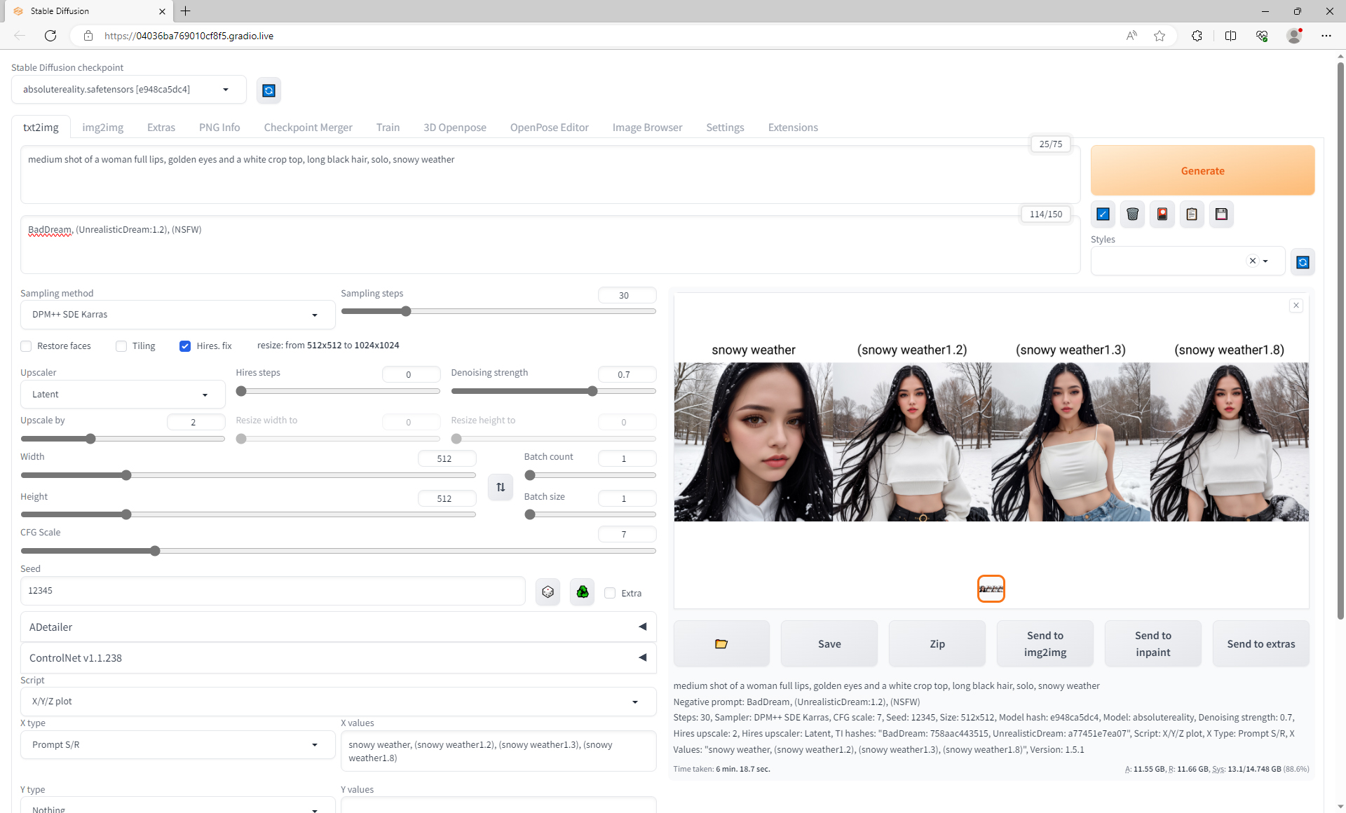
Task: Open the PNG Info tab
Action: click(x=219, y=128)
